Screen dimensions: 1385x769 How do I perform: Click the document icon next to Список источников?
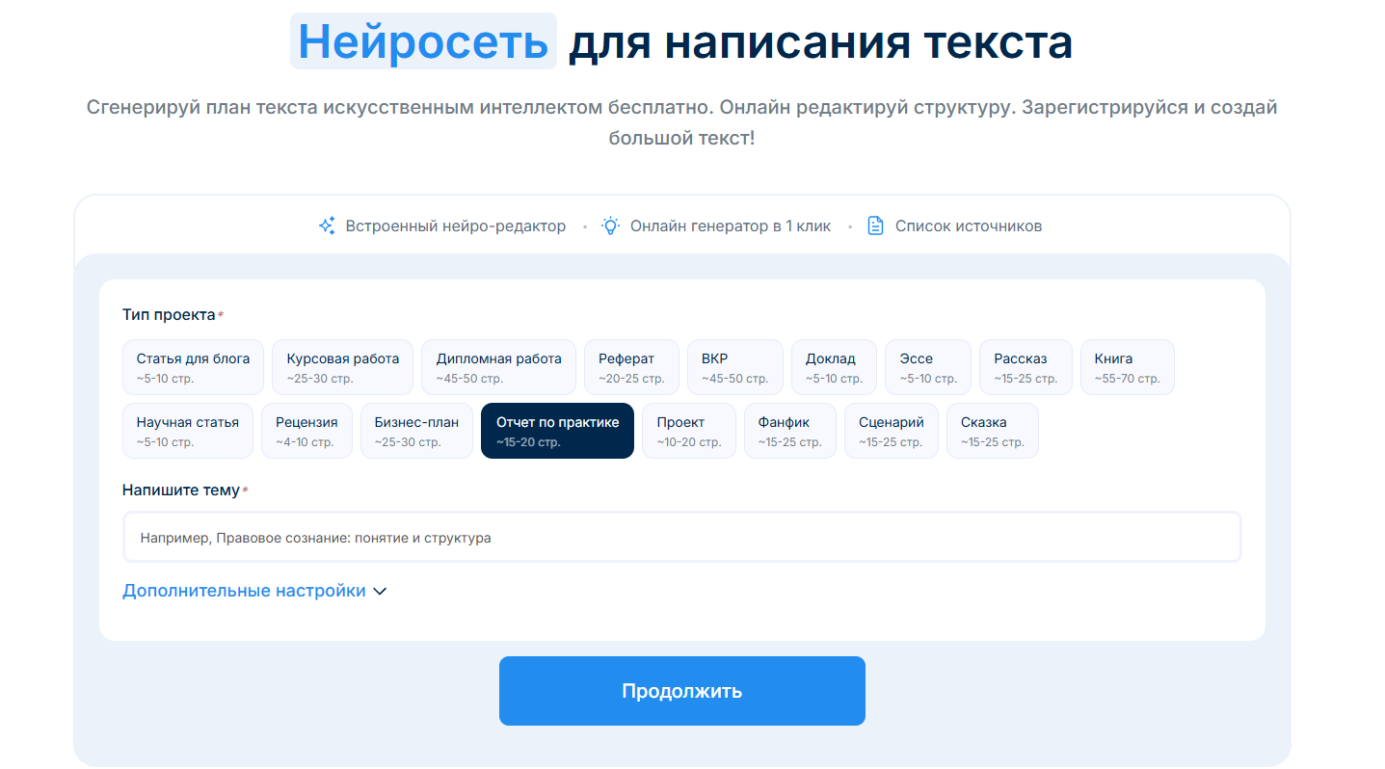[x=875, y=225]
